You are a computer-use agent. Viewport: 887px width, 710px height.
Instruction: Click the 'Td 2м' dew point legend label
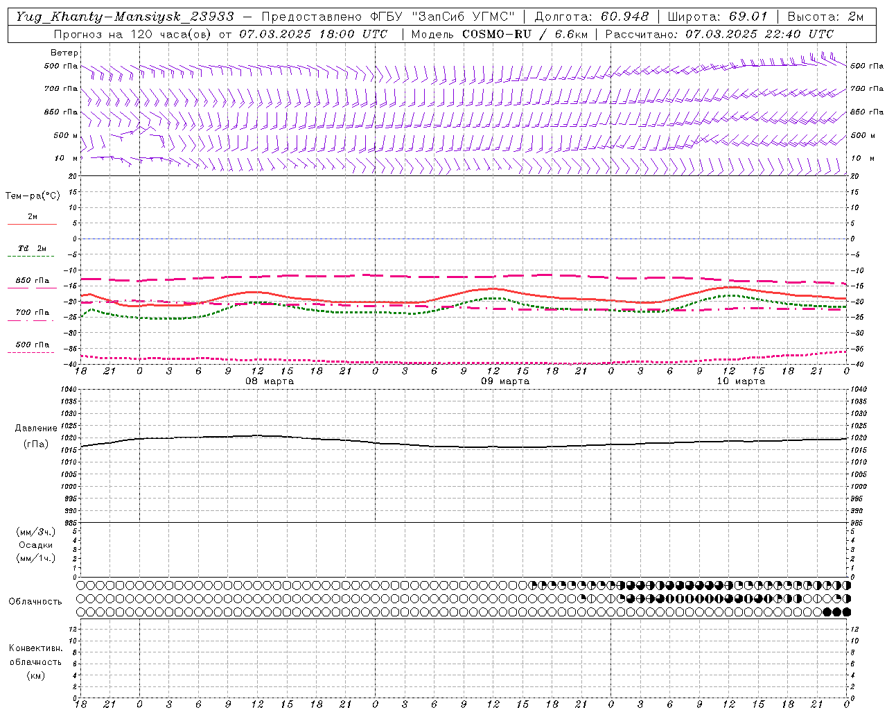coord(33,248)
